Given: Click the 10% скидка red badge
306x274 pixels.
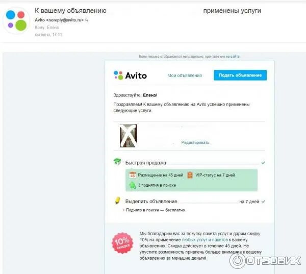Looking at the screenshot, I should (x=122, y=243).
